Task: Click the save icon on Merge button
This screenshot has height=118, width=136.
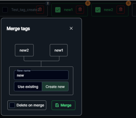Action: point(57,105)
